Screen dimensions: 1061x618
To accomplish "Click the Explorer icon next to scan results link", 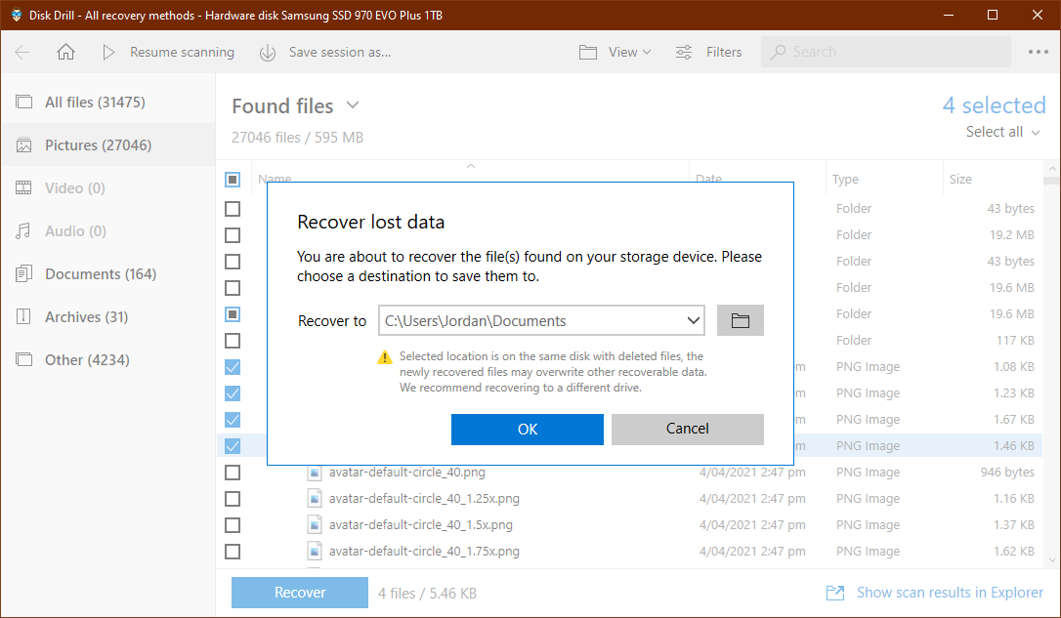I will click(834, 592).
